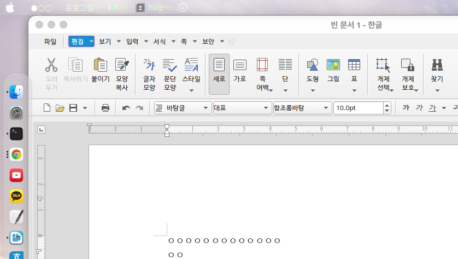This screenshot has width=458, height=259.
Task: Toggle underline 가 formatting
Action: (x=432, y=108)
